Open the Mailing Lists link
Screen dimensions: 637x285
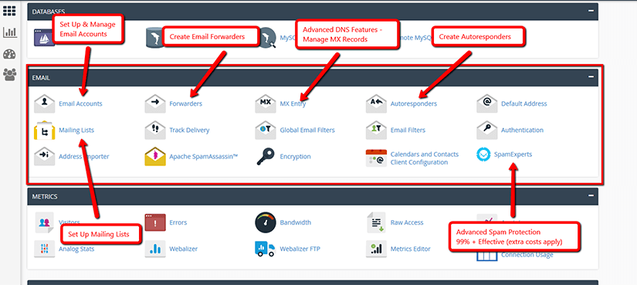pyautogui.click(x=76, y=130)
